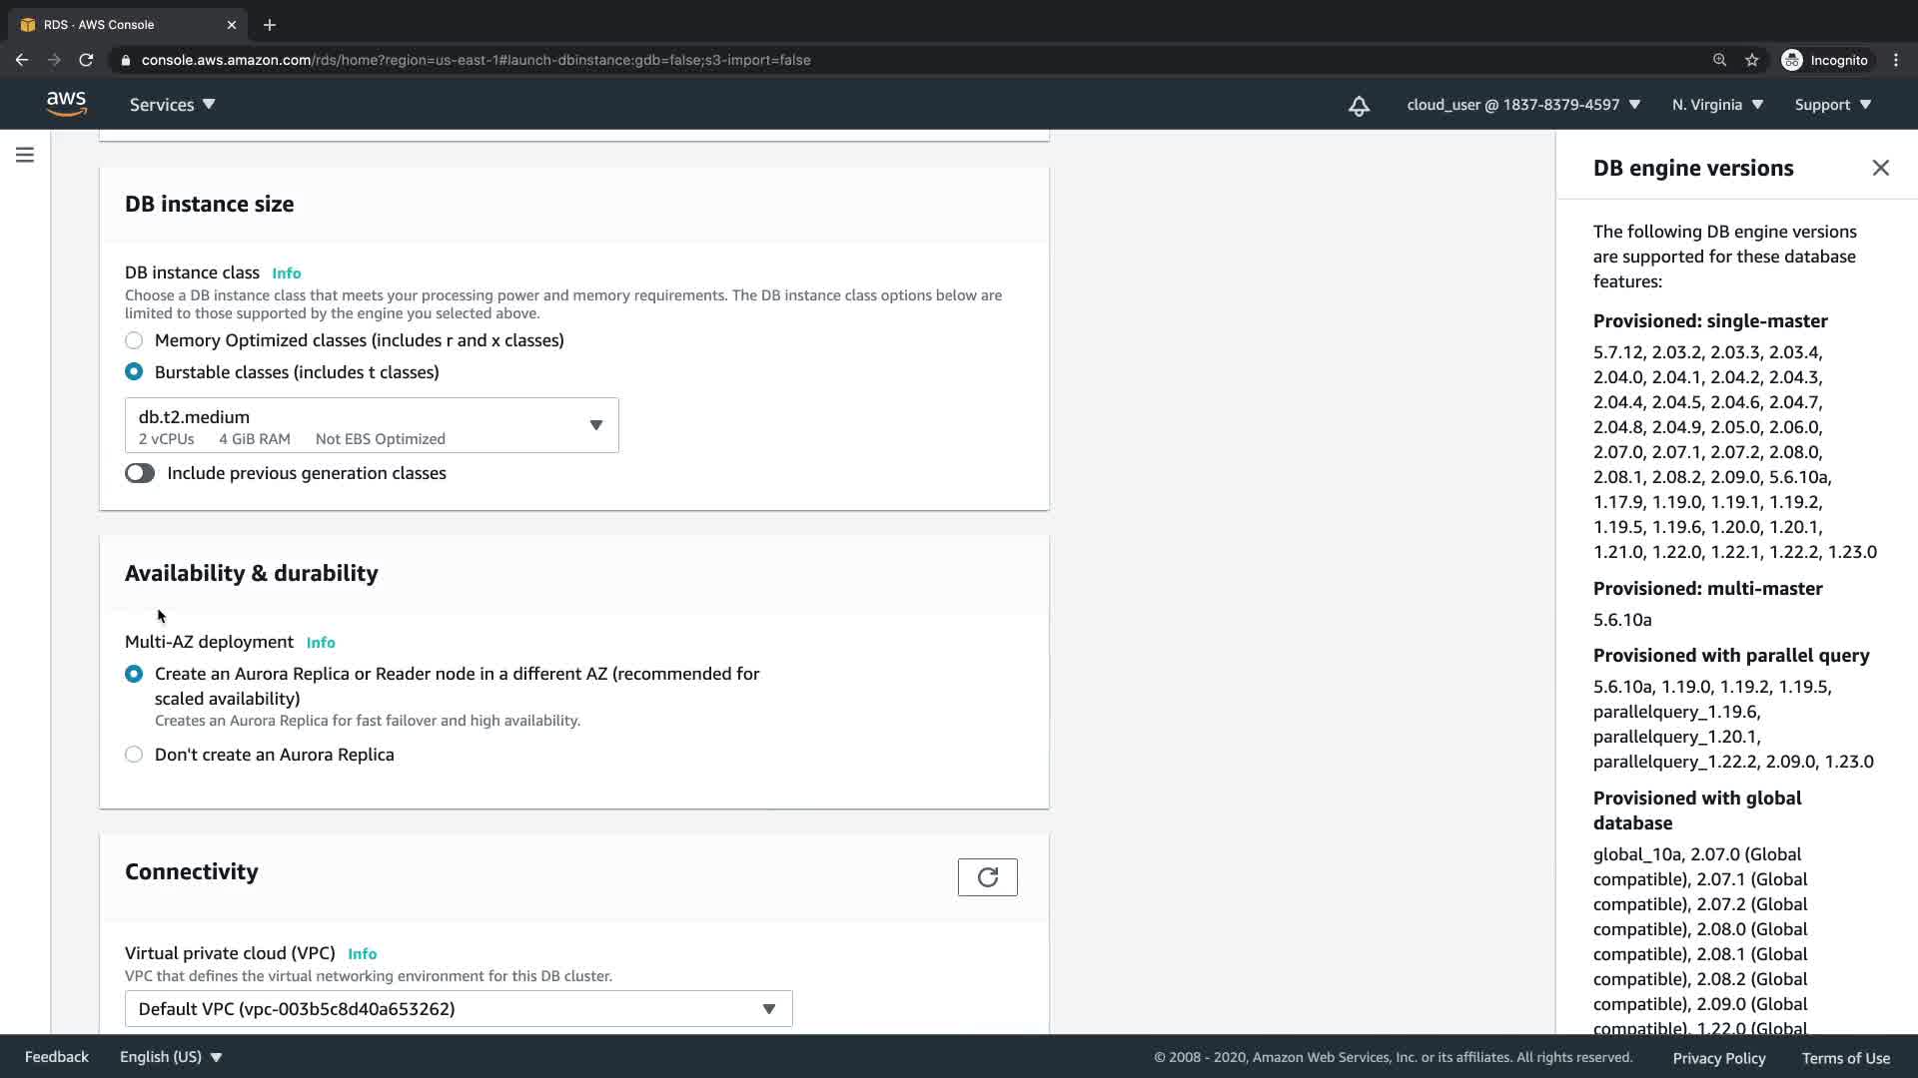Image resolution: width=1918 pixels, height=1078 pixels.
Task: Click the AWS logo home icon
Action: pyautogui.click(x=66, y=104)
